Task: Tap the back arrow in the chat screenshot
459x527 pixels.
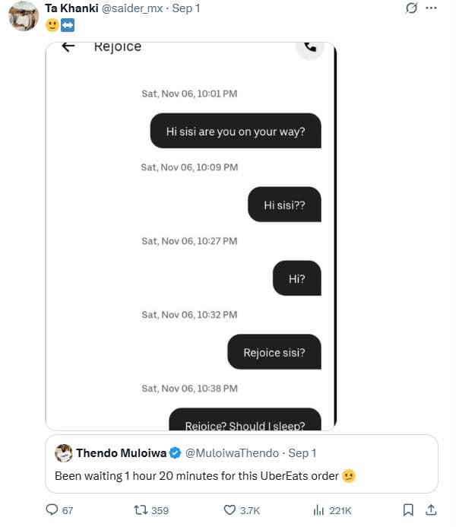Action: (x=68, y=46)
